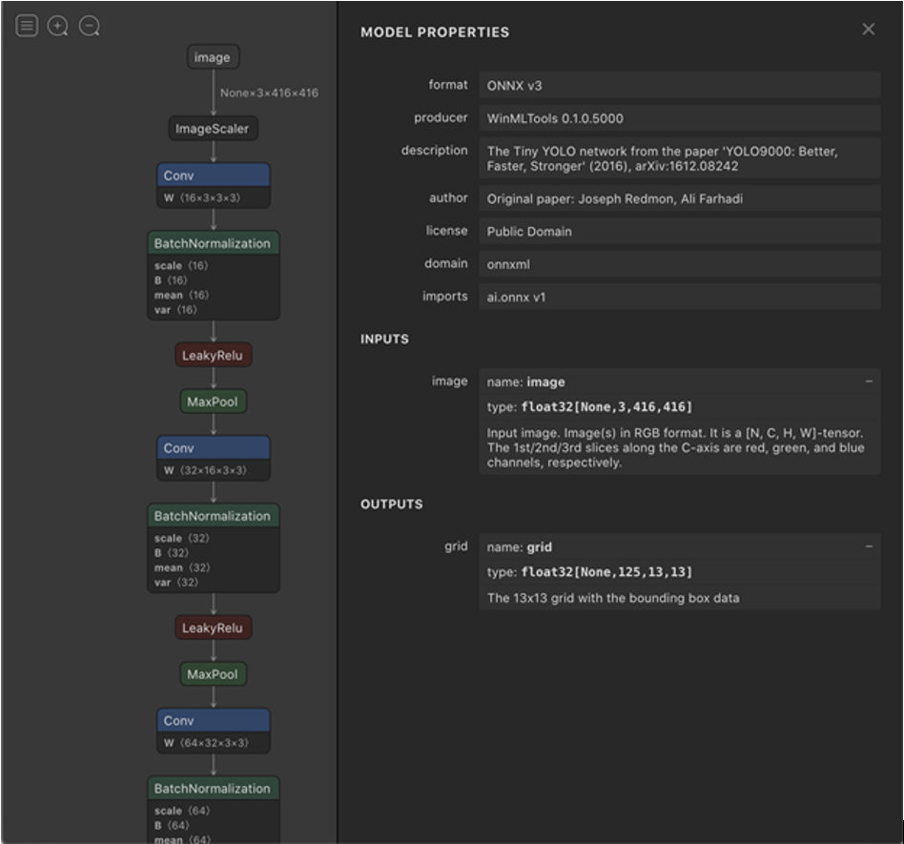This screenshot has width=904, height=844.
Task: Click the imports ai.onnx v1 field
Action: pyautogui.click(x=678, y=297)
